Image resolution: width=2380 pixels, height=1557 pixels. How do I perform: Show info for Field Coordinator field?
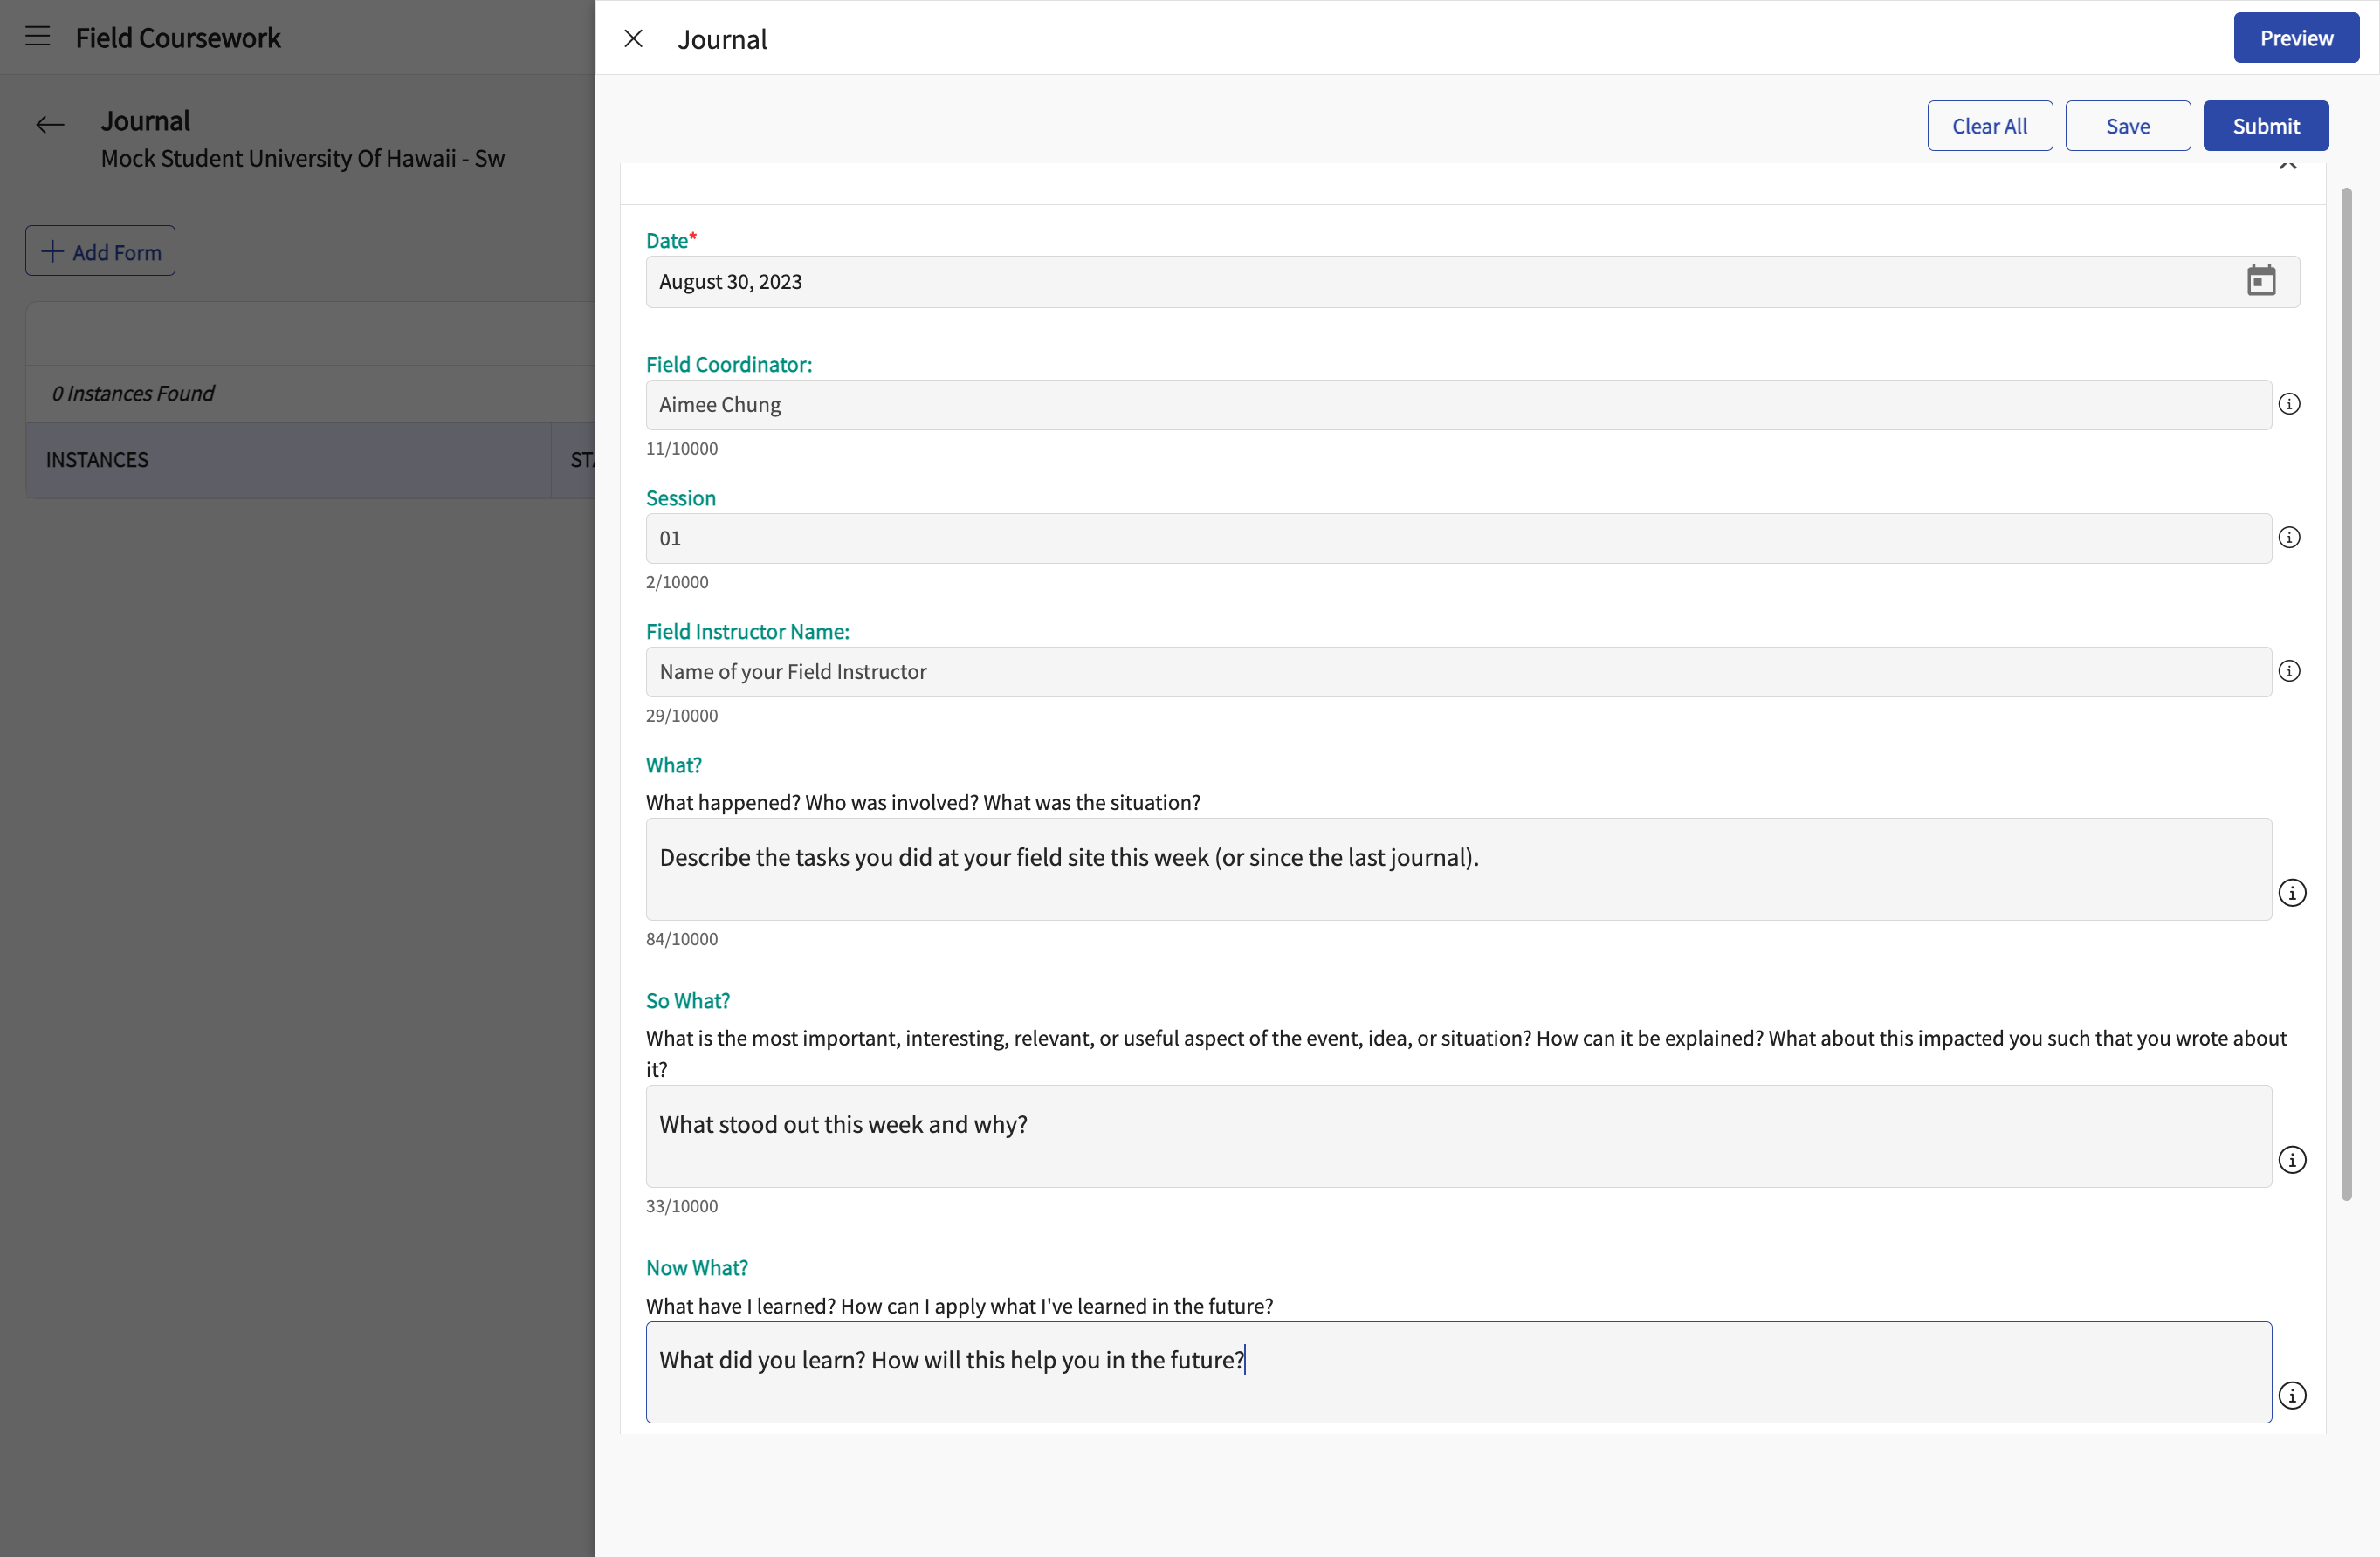[2289, 404]
